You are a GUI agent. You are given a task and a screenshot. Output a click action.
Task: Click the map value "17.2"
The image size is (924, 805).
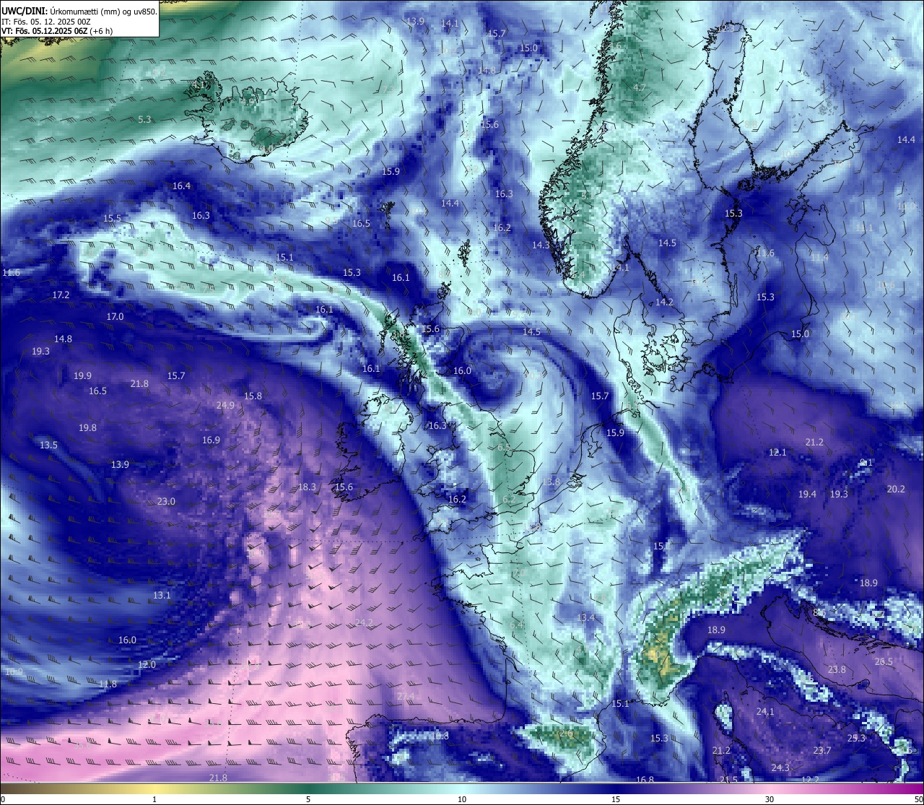coord(61,295)
